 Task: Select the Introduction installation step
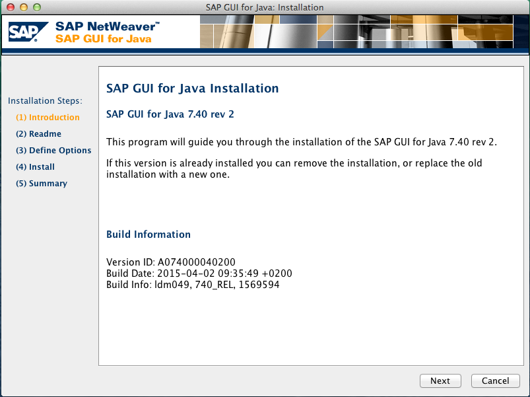pos(48,118)
